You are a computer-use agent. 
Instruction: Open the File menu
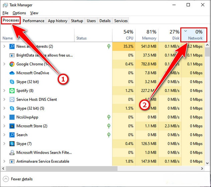(5, 13)
